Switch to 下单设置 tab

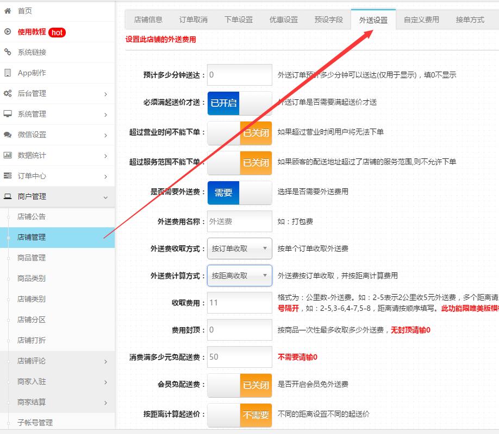click(239, 20)
